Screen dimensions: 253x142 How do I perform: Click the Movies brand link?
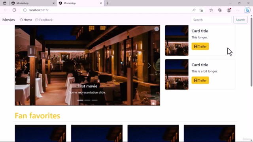[9, 20]
